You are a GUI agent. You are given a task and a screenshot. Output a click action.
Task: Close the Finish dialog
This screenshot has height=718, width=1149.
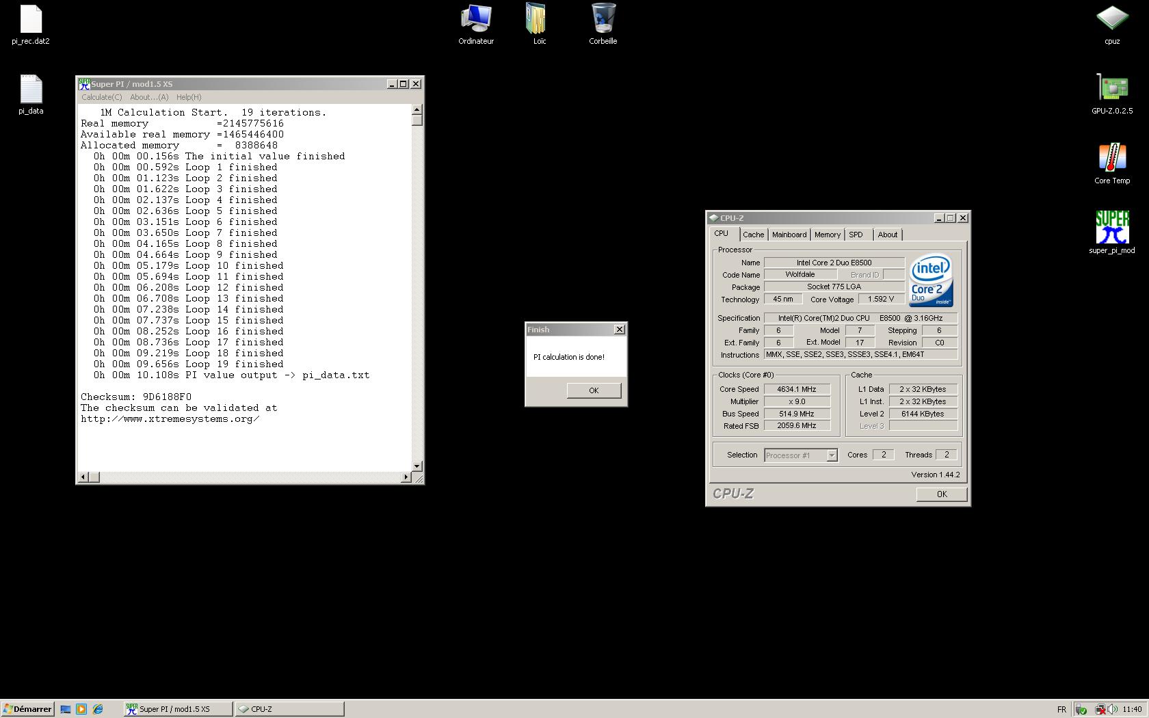pyautogui.click(x=620, y=330)
